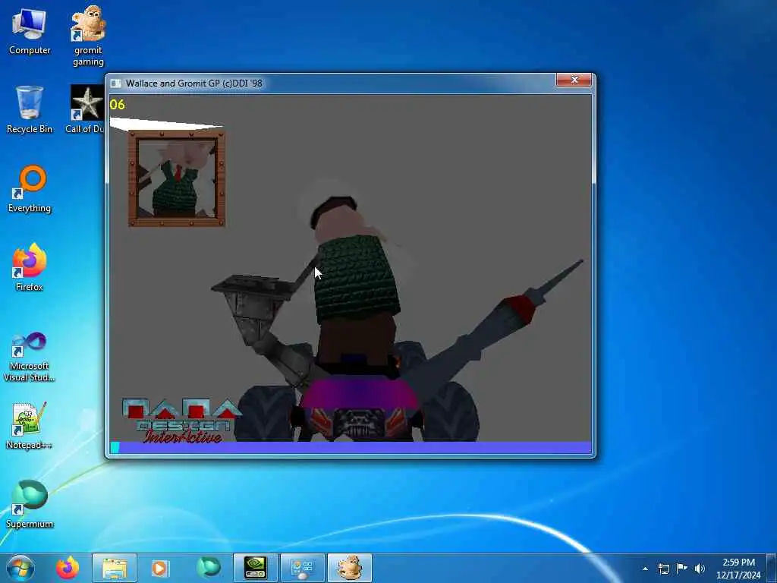The width and height of the screenshot is (777, 583).
Task: Click the purple loading progress bar
Action: (351, 448)
